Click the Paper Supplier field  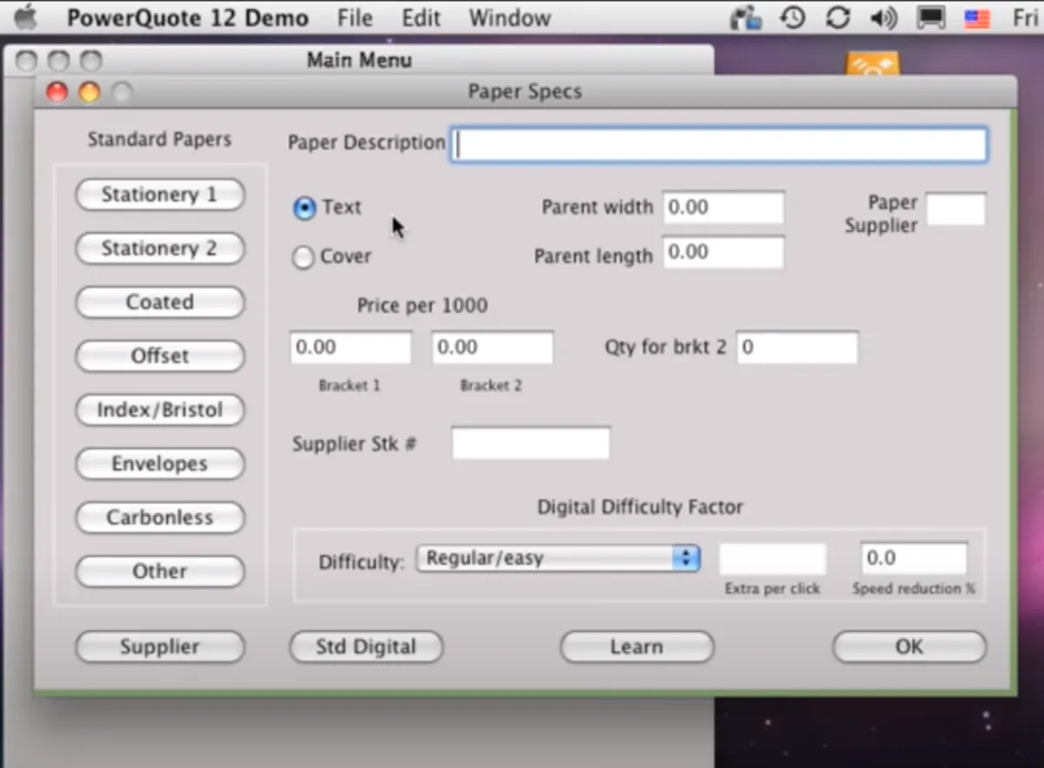coord(956,210)
